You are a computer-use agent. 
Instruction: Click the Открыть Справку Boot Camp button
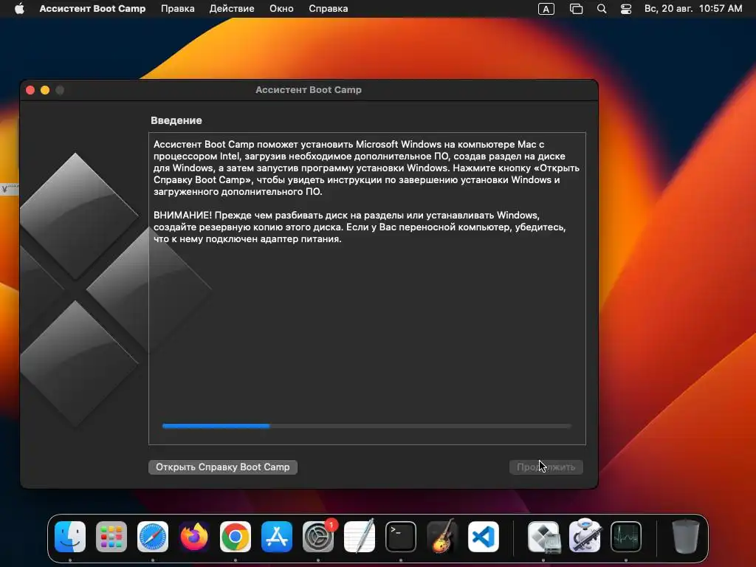223,467
